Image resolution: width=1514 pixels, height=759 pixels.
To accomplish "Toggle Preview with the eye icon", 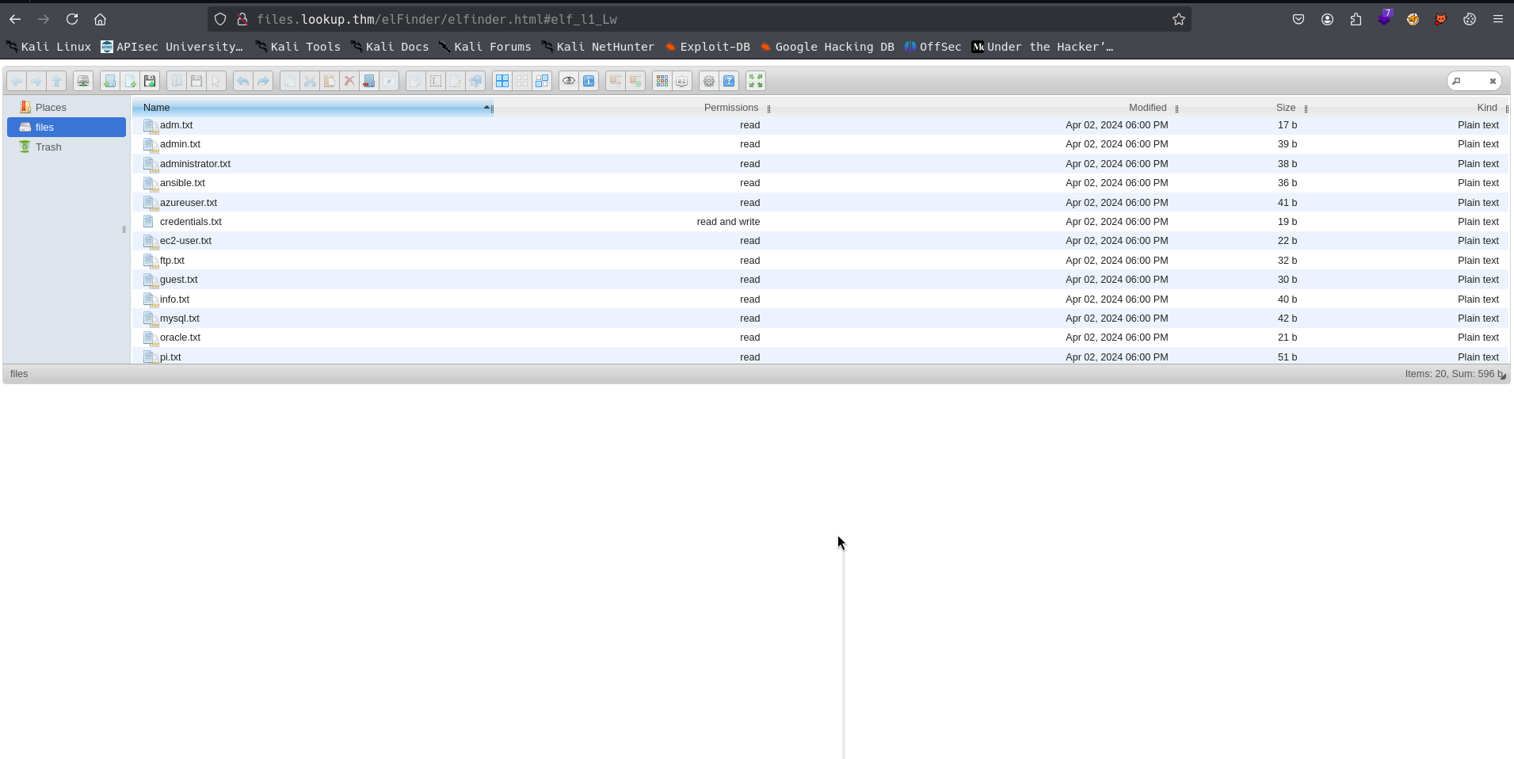I will click(569, 81).
